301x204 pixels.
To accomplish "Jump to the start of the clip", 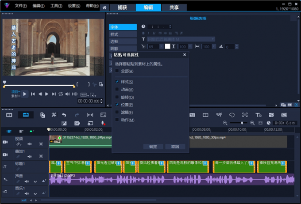I will click(x=33, y=94).
